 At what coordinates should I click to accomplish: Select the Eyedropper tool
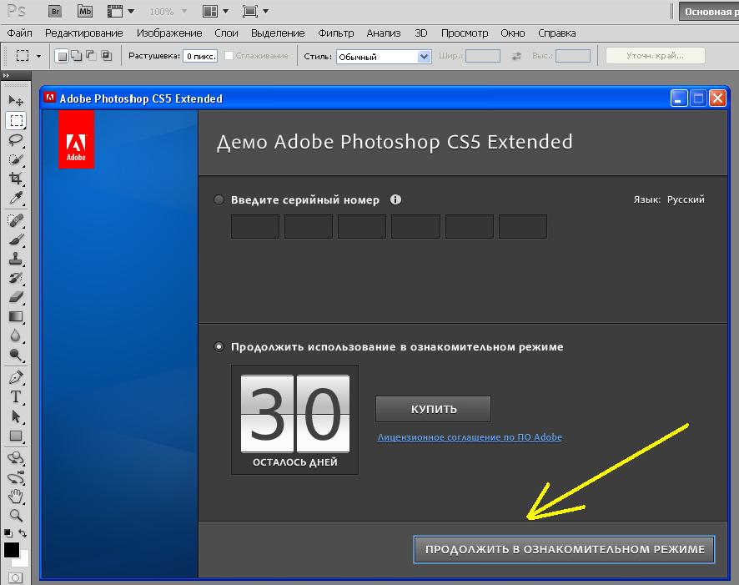(x=16, y=198)
